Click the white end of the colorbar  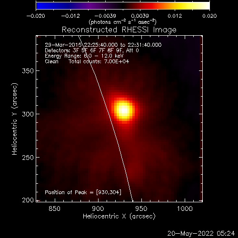click(x=205, y=6)
